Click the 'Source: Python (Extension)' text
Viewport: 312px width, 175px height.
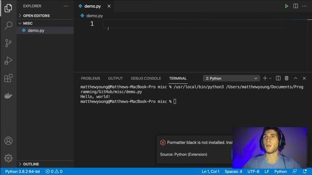pos(183,155)
